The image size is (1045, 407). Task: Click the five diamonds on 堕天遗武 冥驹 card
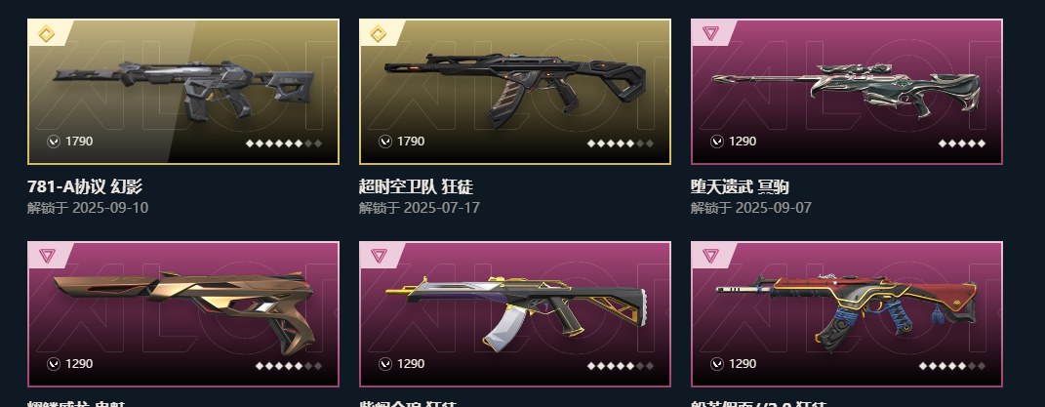click(x=962, y=142)
